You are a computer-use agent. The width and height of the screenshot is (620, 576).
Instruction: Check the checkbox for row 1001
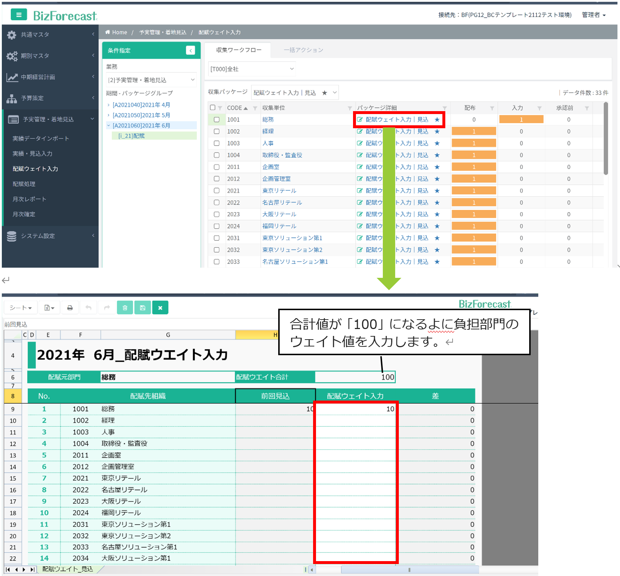click(x=216, y=119)
